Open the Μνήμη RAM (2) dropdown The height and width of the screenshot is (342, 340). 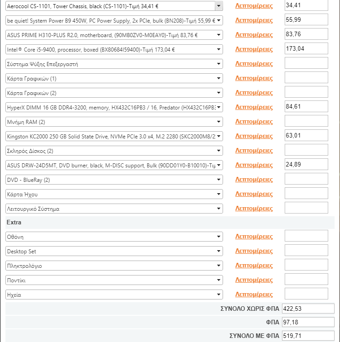click(114, 122)
